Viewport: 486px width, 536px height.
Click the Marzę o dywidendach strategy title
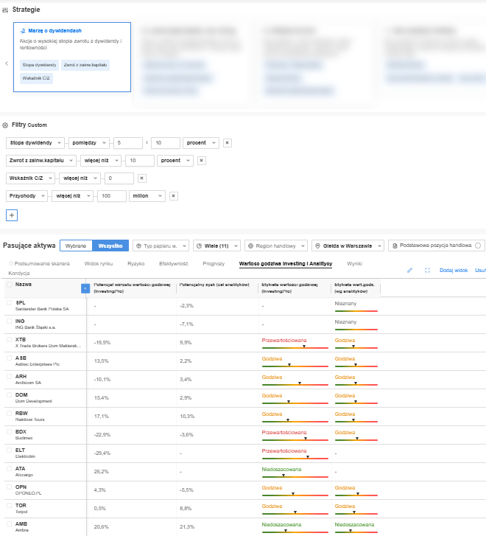54,31
